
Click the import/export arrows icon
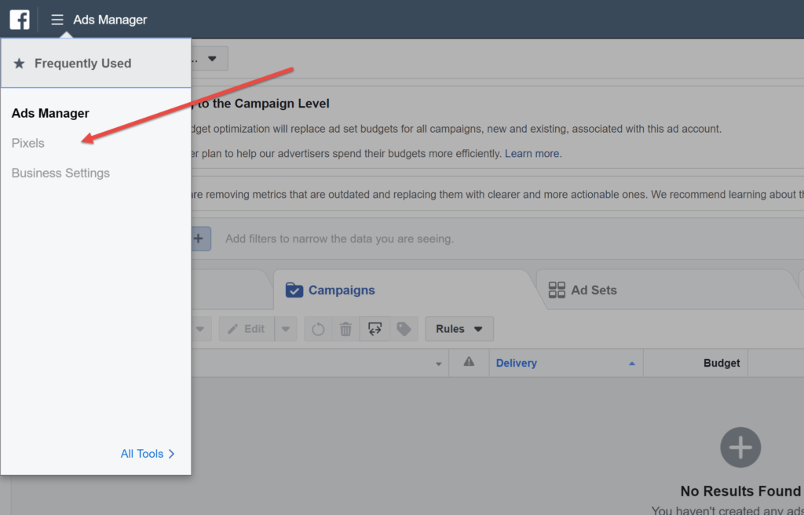[x=375, y=329]
